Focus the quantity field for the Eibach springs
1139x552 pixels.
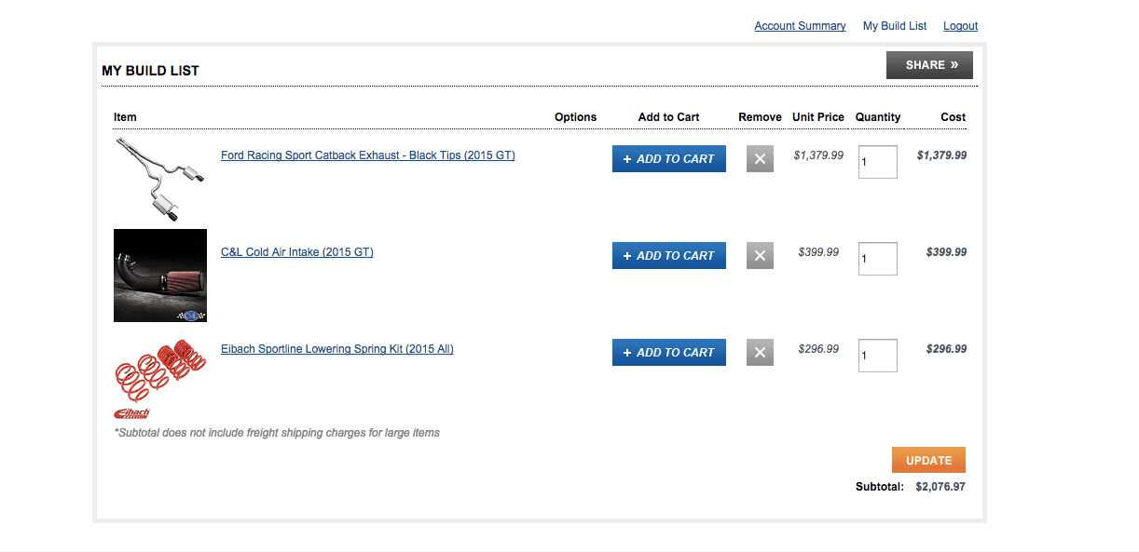coord(878,356)
